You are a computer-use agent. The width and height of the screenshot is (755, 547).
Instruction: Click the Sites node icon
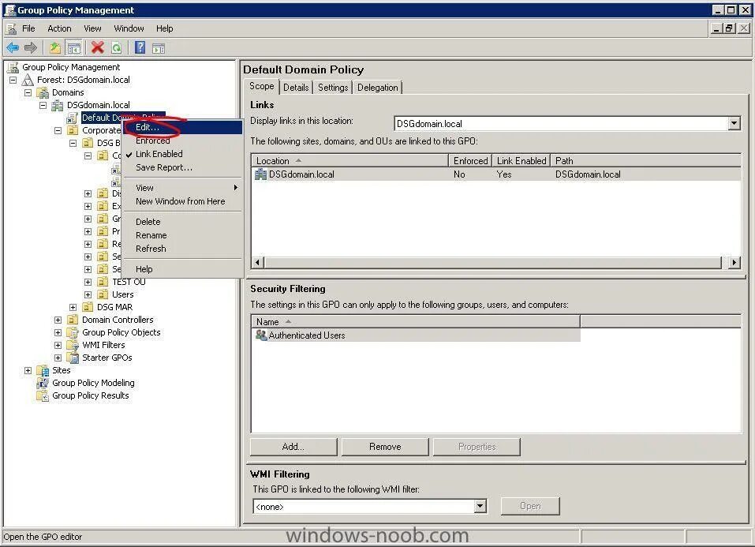point(43,371)
